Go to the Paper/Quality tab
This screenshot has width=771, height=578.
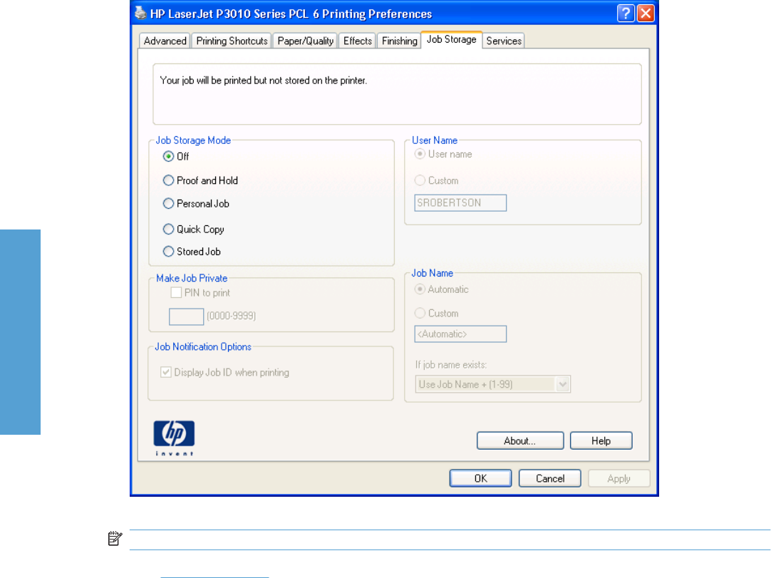coord(306,41)
